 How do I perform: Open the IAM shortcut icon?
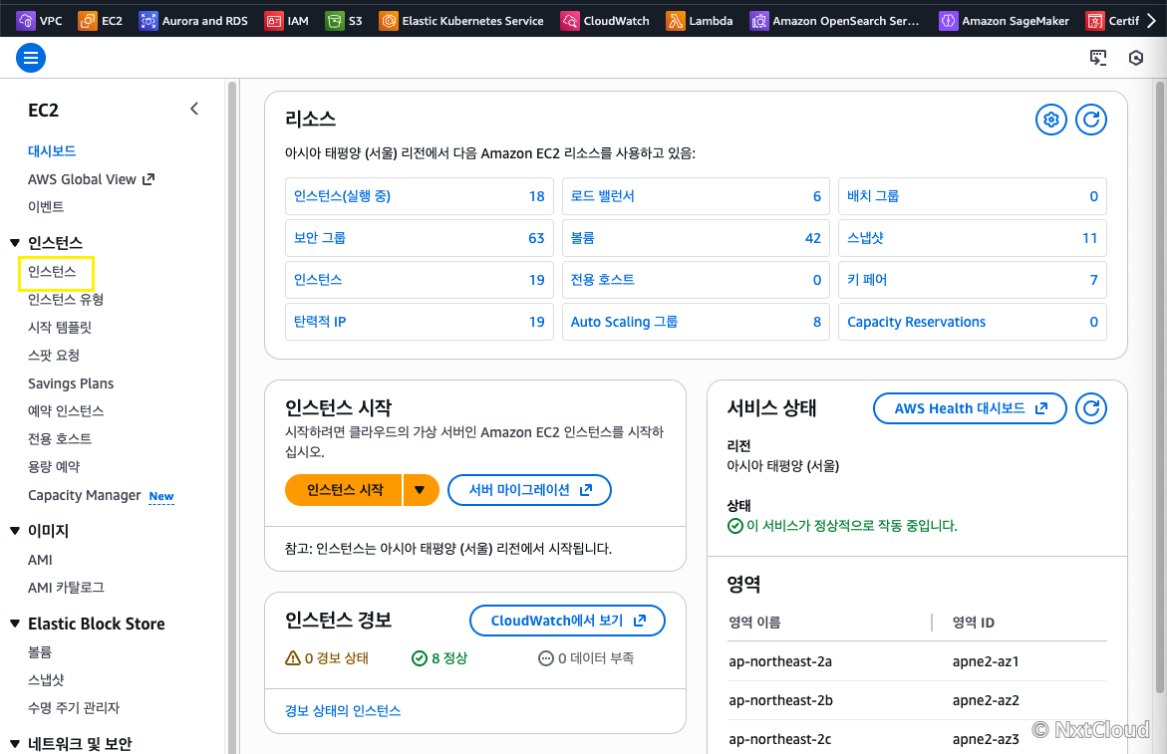click(x=274, y=21)
